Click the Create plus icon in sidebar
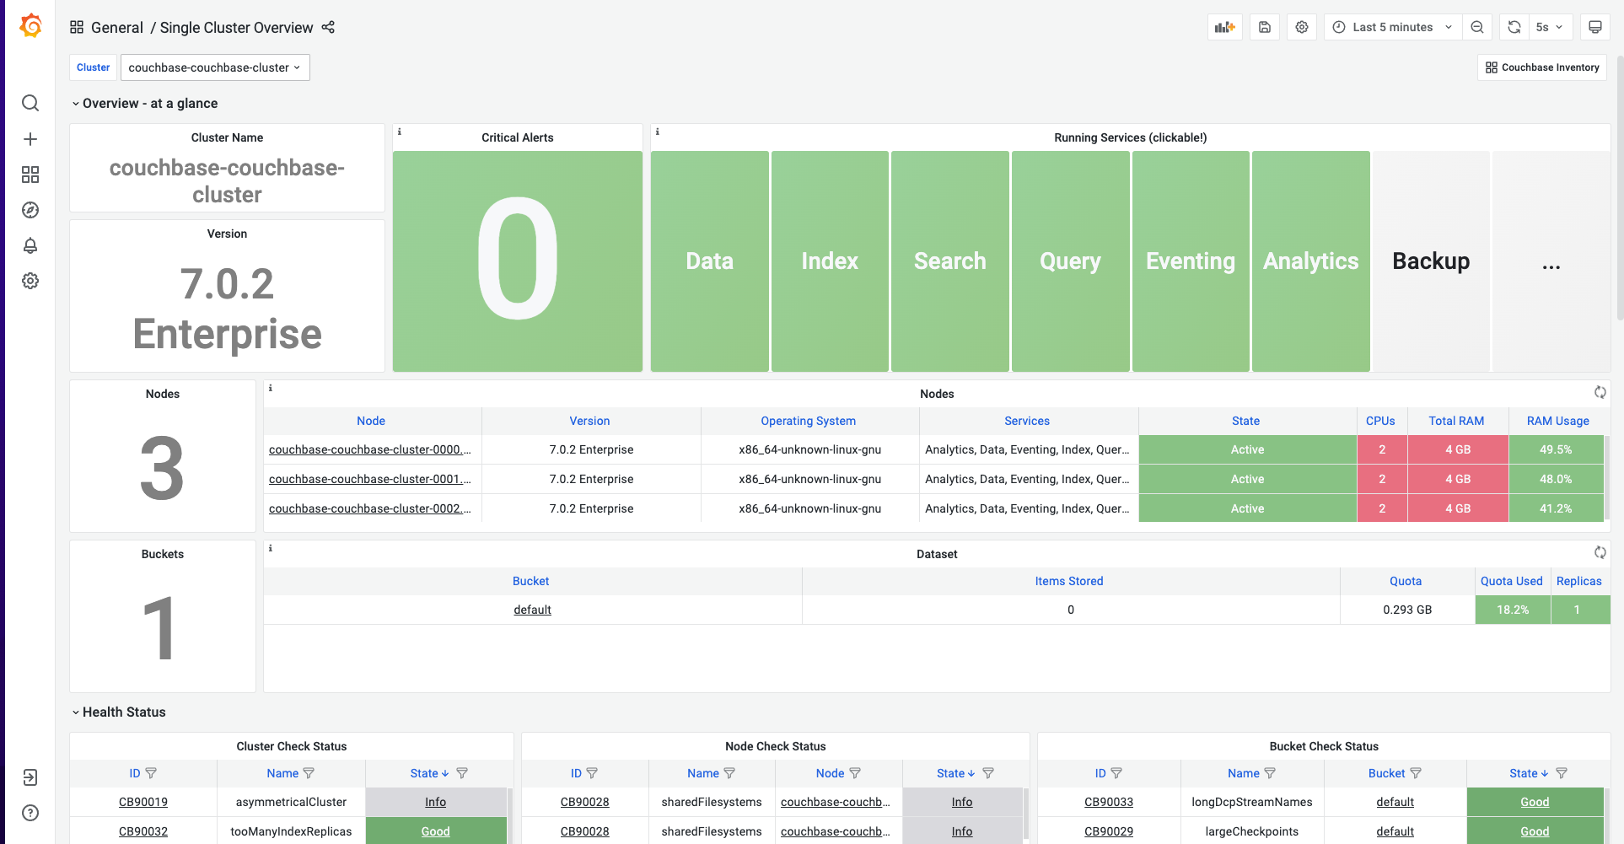This screenshot has height=844, width=1624. pos(30,139)
